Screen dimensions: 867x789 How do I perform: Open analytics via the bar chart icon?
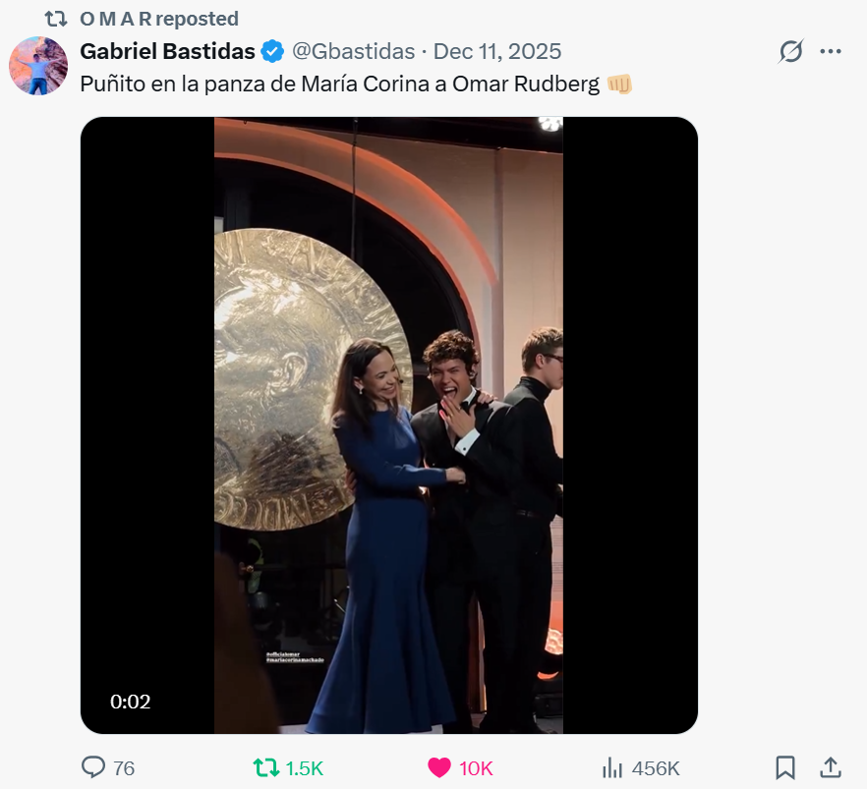[612, 767]
